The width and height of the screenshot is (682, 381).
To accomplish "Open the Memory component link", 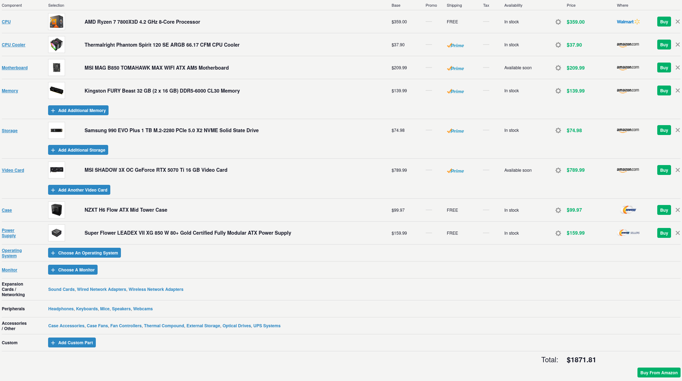I will (10, 91).
